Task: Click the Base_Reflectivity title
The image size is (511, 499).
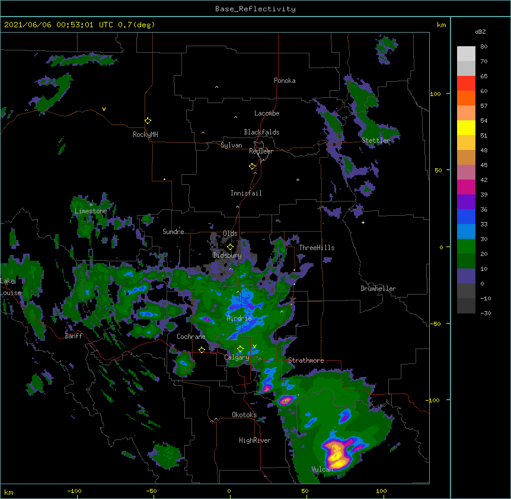Action: tap(255, 9)
